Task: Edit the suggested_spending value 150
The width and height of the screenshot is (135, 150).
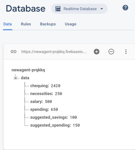Action: pos(76,125)
